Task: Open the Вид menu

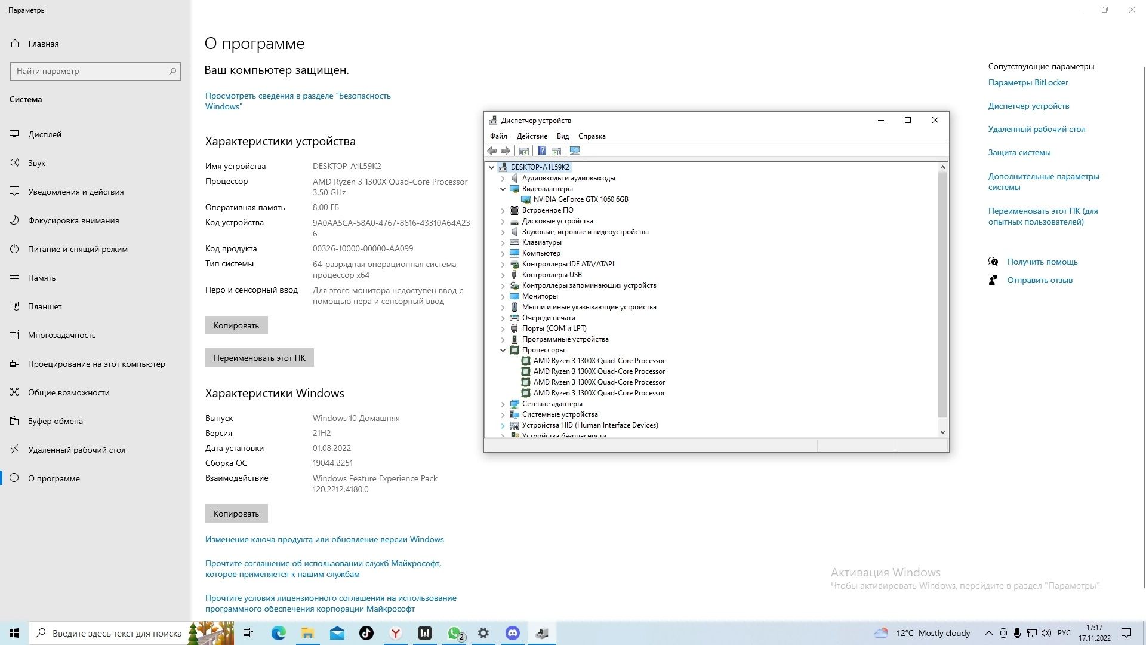Action: [563, 136]
